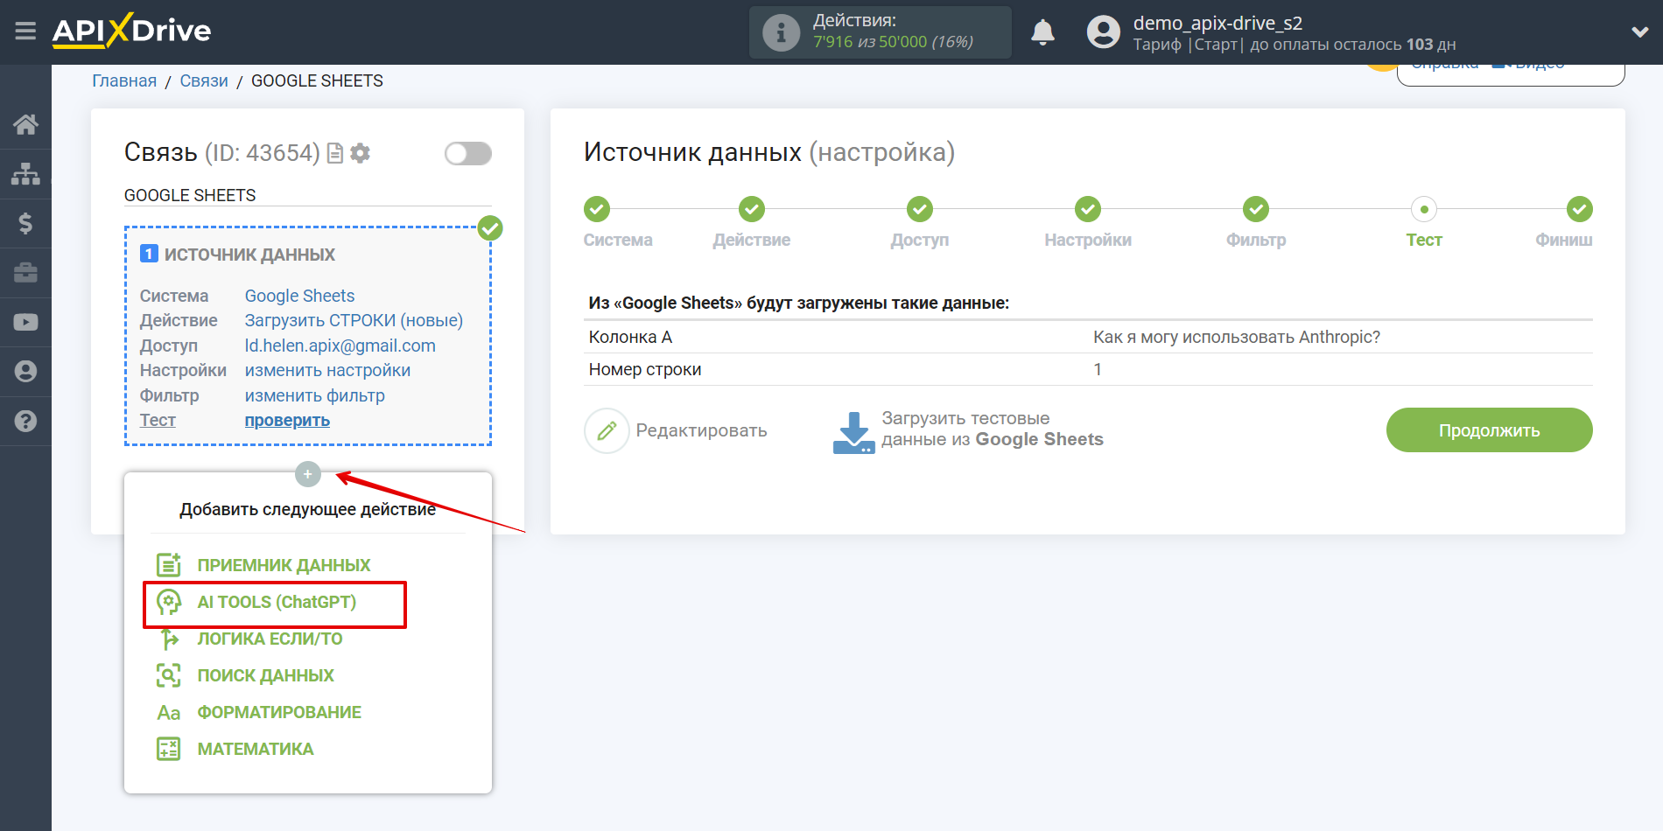Image resolution: width=1663 pixels, height=831 pixels.
Task: Expand the account dropdown chevron
Action: [x=1640, y=31]
